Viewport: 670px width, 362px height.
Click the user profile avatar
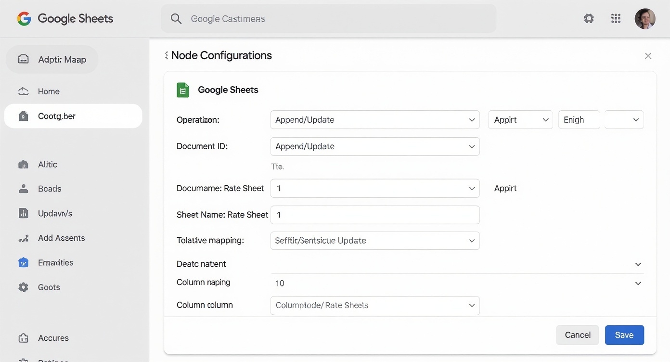tap(644, 19)
